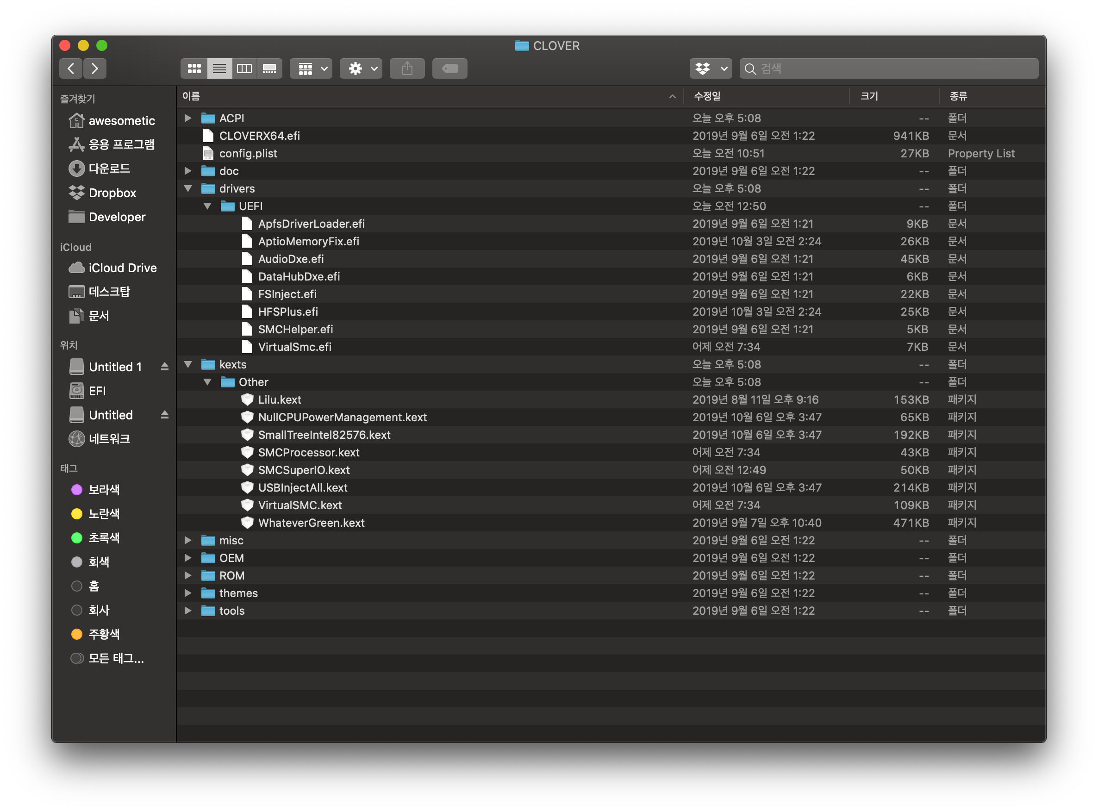Screen dimensions: 1098x811
Task: Open the Dropbox toolbar menu
Action: point(710,69)
